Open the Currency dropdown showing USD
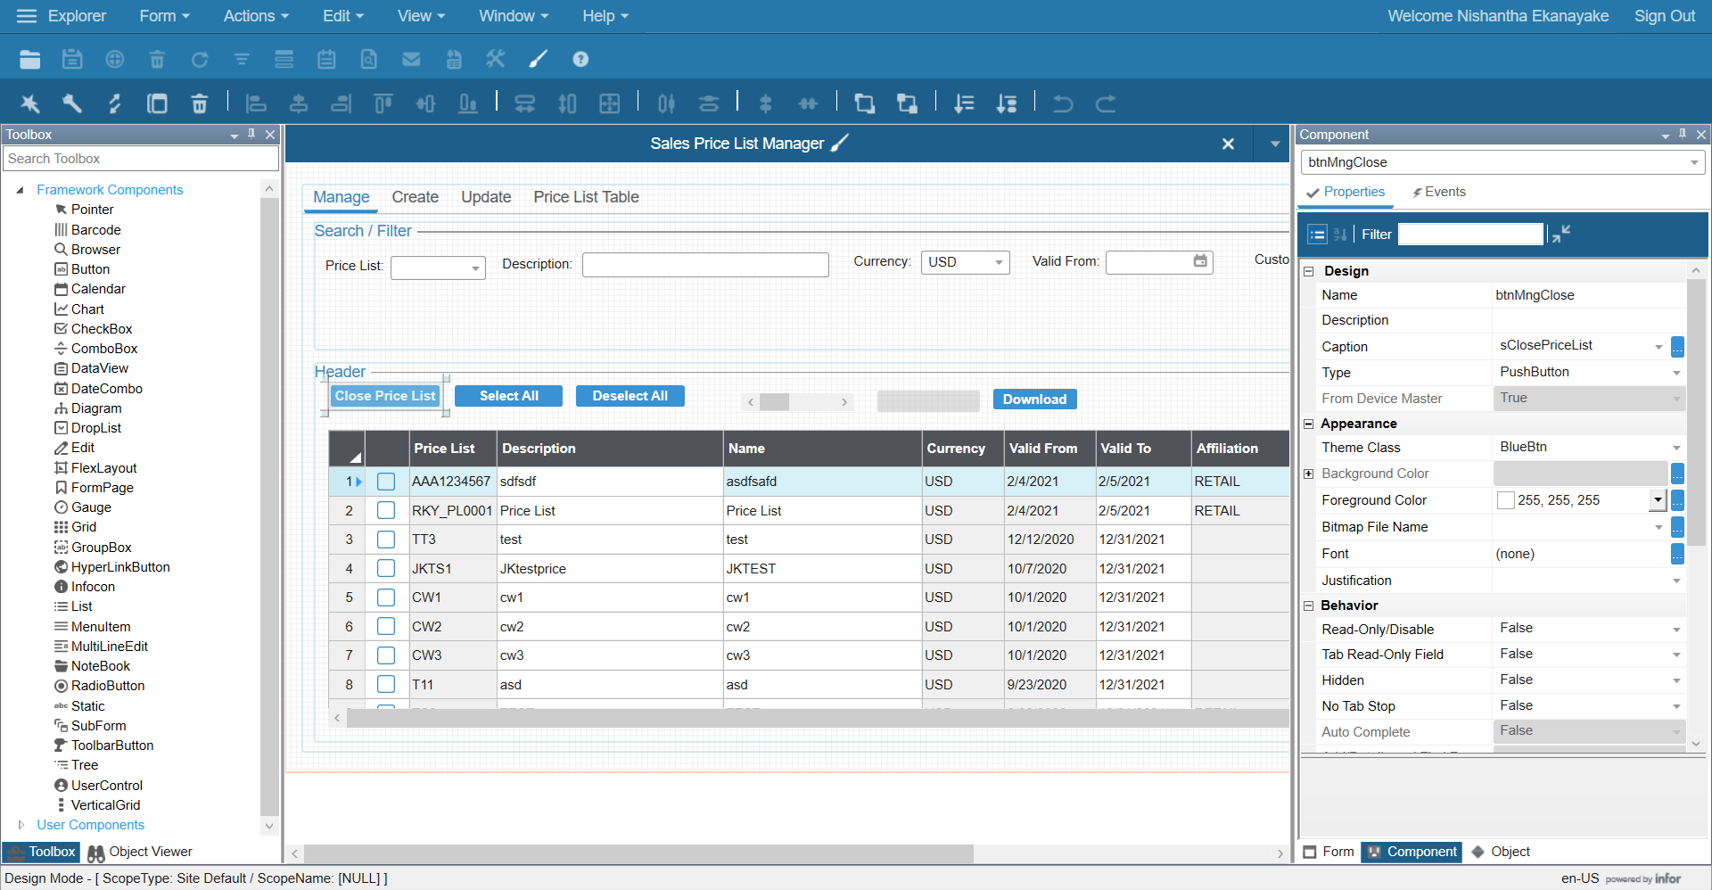 coord(999,262)
